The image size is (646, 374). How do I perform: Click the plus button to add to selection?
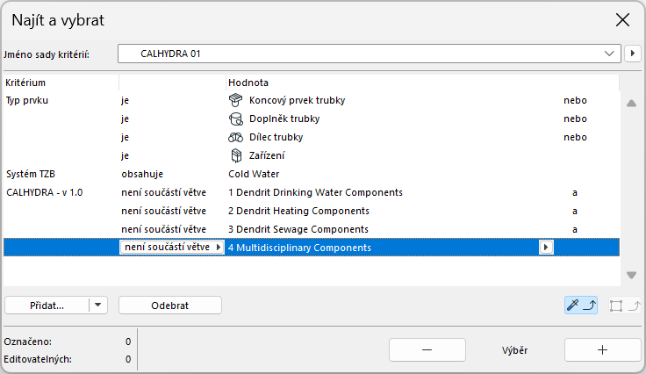point(603,349)
